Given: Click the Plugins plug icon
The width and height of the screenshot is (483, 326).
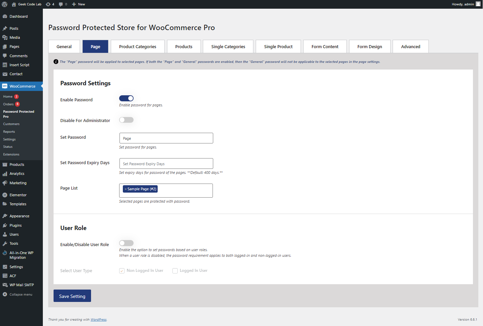Looking at the screenshot, I should [5, 225].
